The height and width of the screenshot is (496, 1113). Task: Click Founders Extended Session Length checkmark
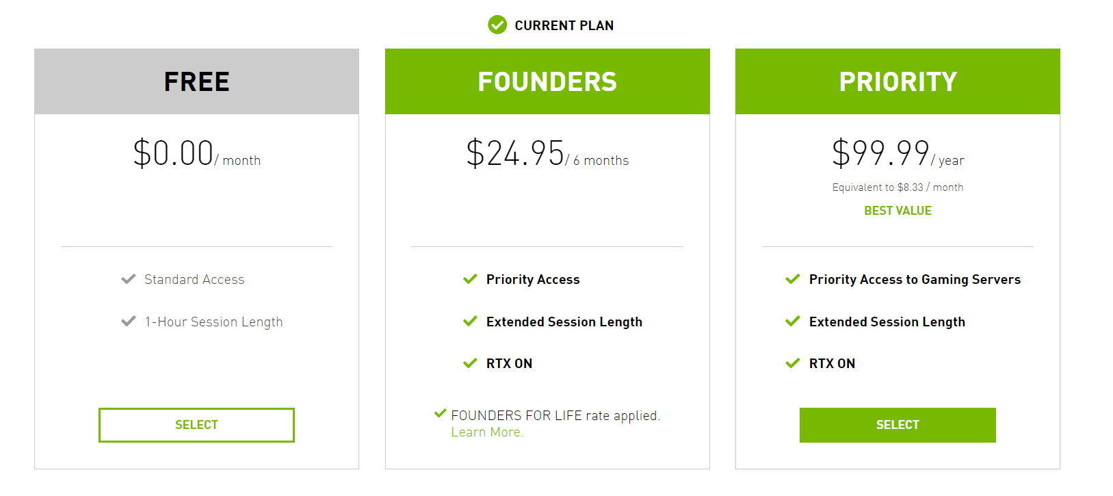(470, 322)
